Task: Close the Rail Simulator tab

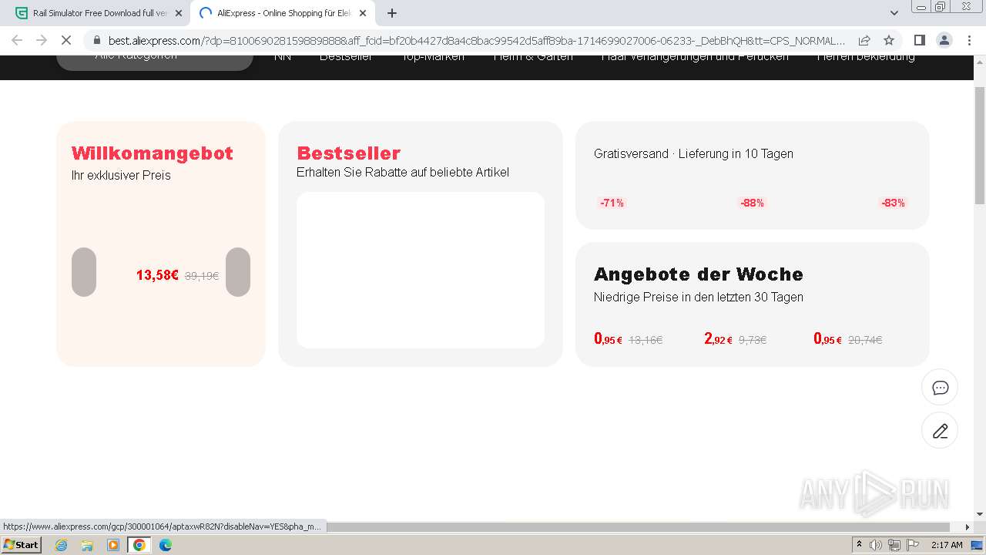Action: (x=179, y=13)
